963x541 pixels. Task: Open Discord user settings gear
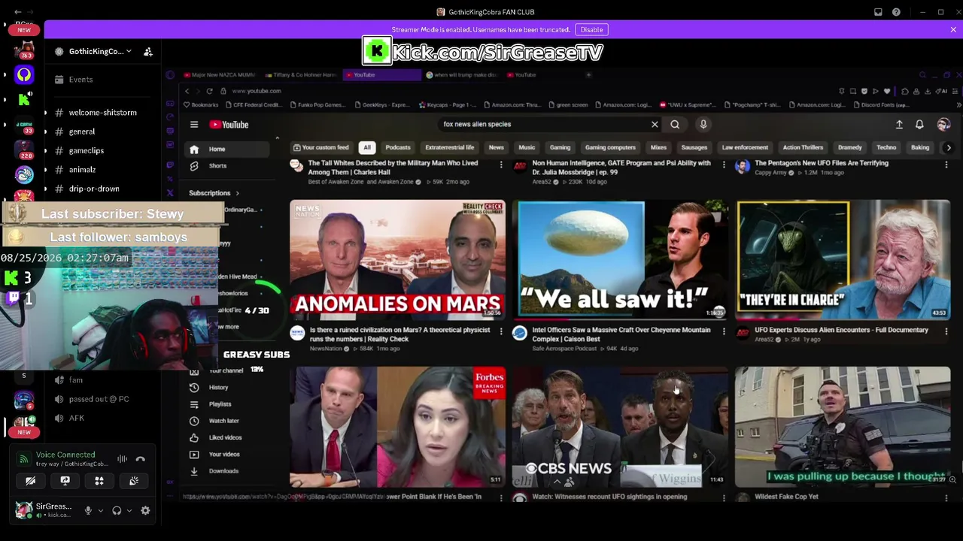[x=145, y=511]
